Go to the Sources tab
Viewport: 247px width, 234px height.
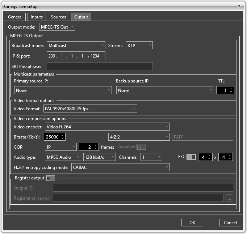pyautogui.click(x=58, y=17)
